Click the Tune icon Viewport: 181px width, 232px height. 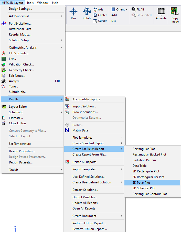pyautogui.click(x=4, y=86)
